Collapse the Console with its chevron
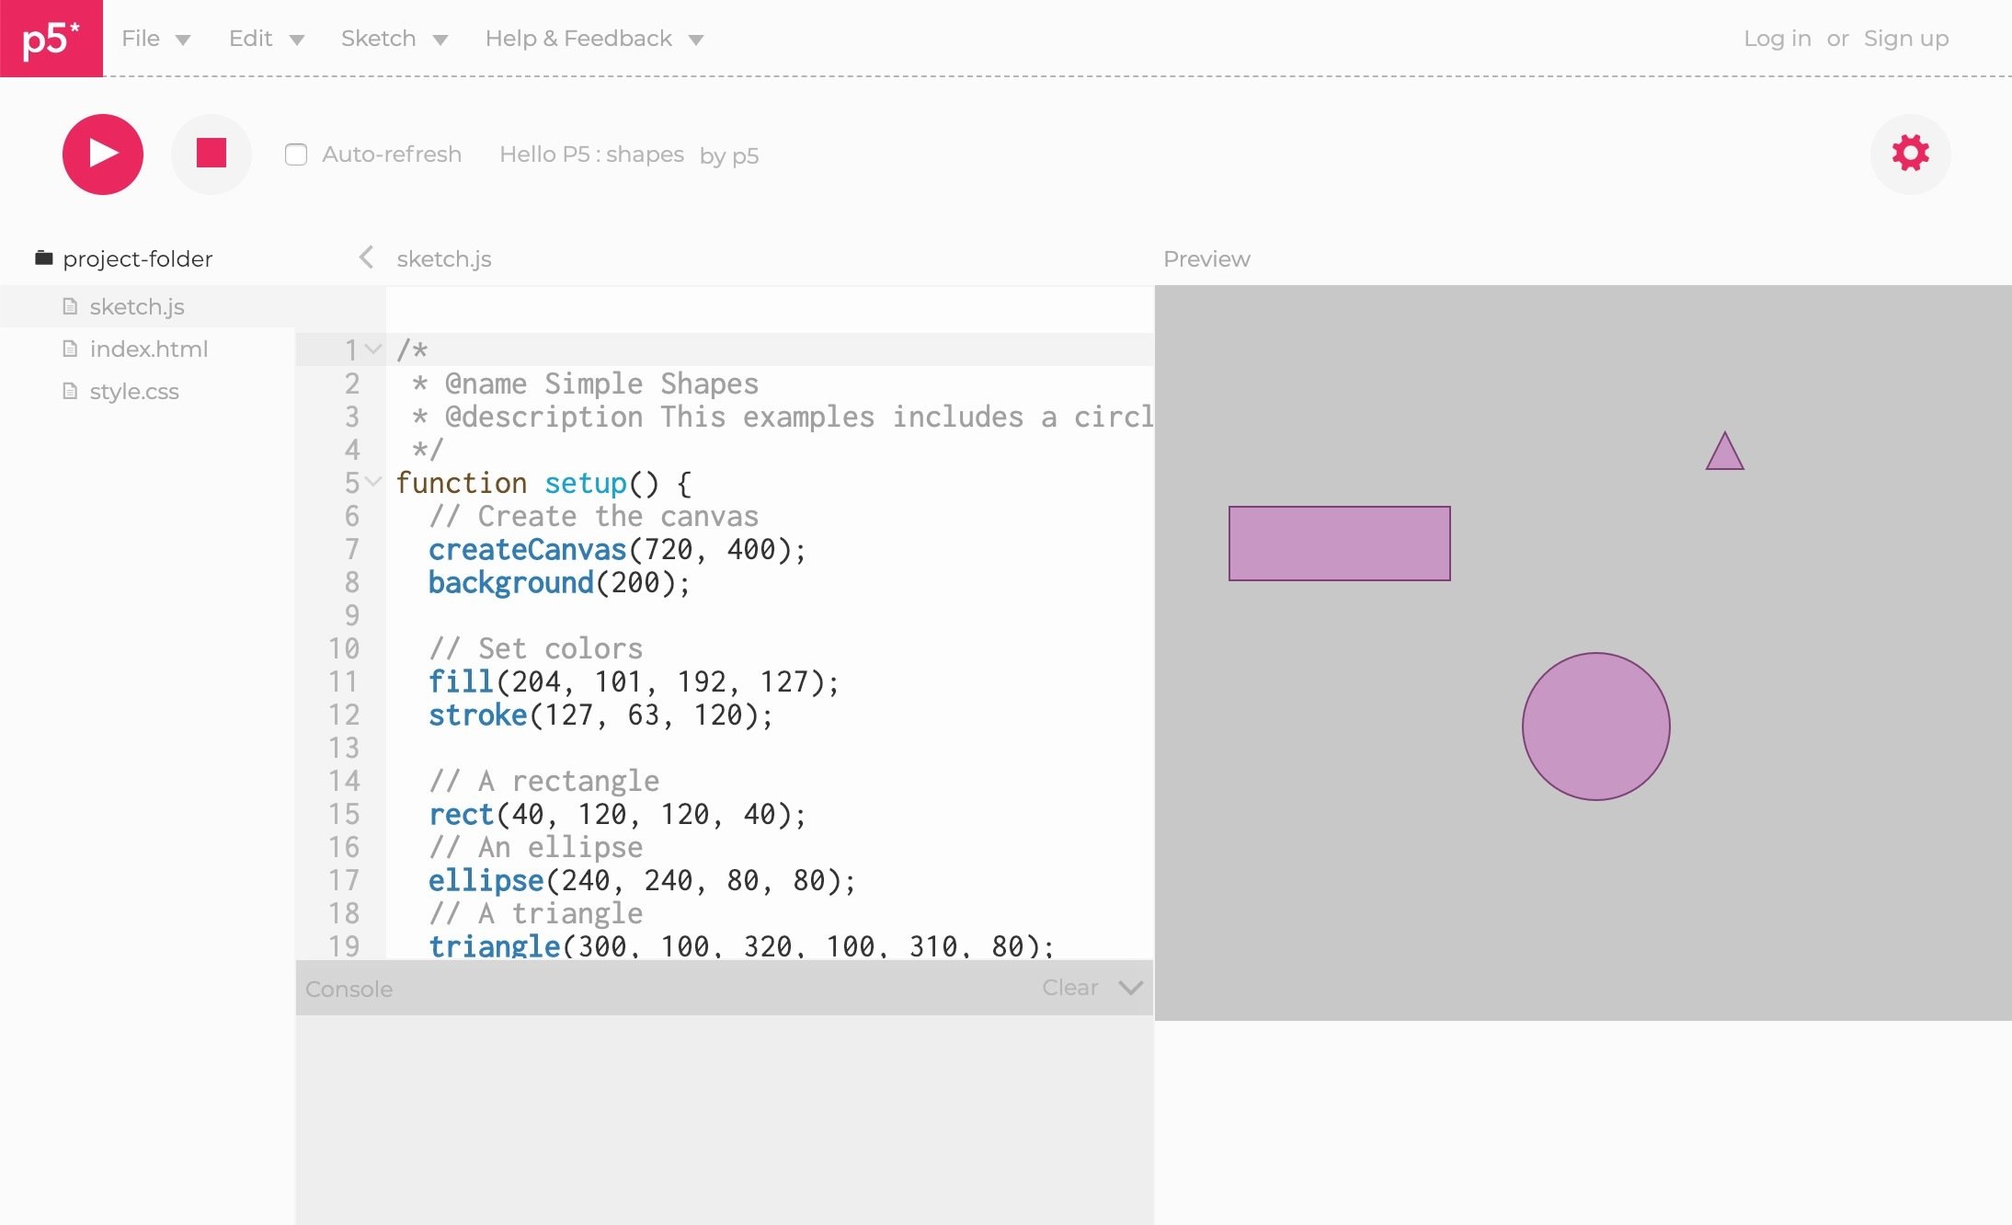Image resolution: width=2012 pixels, height=1225 pixels. point(1130,988)
